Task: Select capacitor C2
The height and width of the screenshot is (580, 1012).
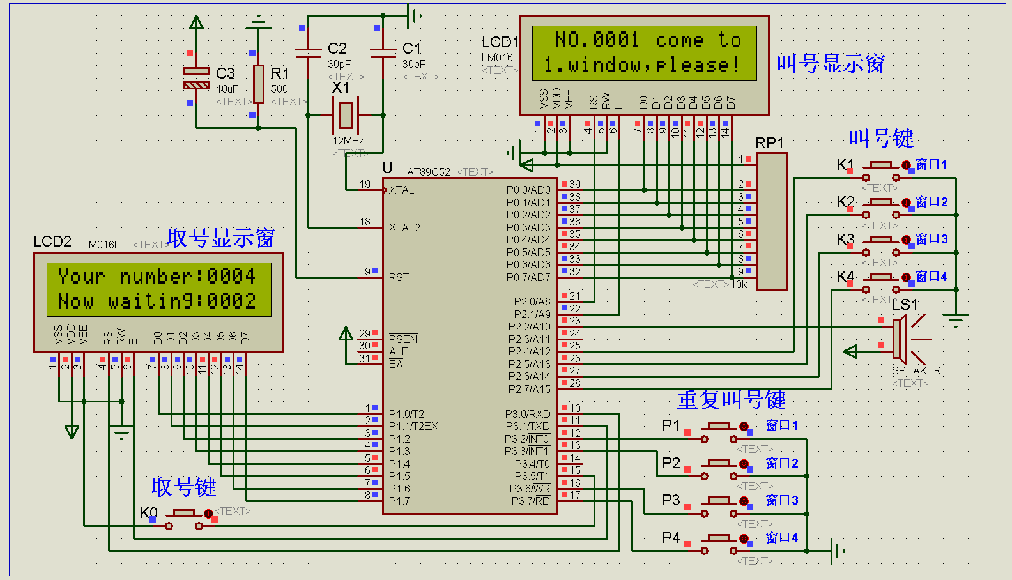Action: click(309, 52)
